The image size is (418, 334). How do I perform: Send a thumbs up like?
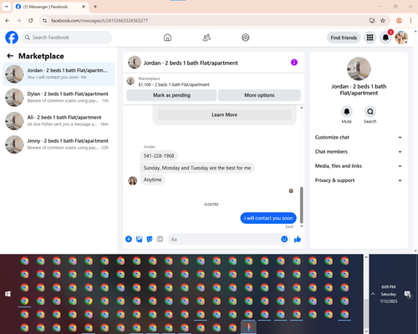coord(298,239)
